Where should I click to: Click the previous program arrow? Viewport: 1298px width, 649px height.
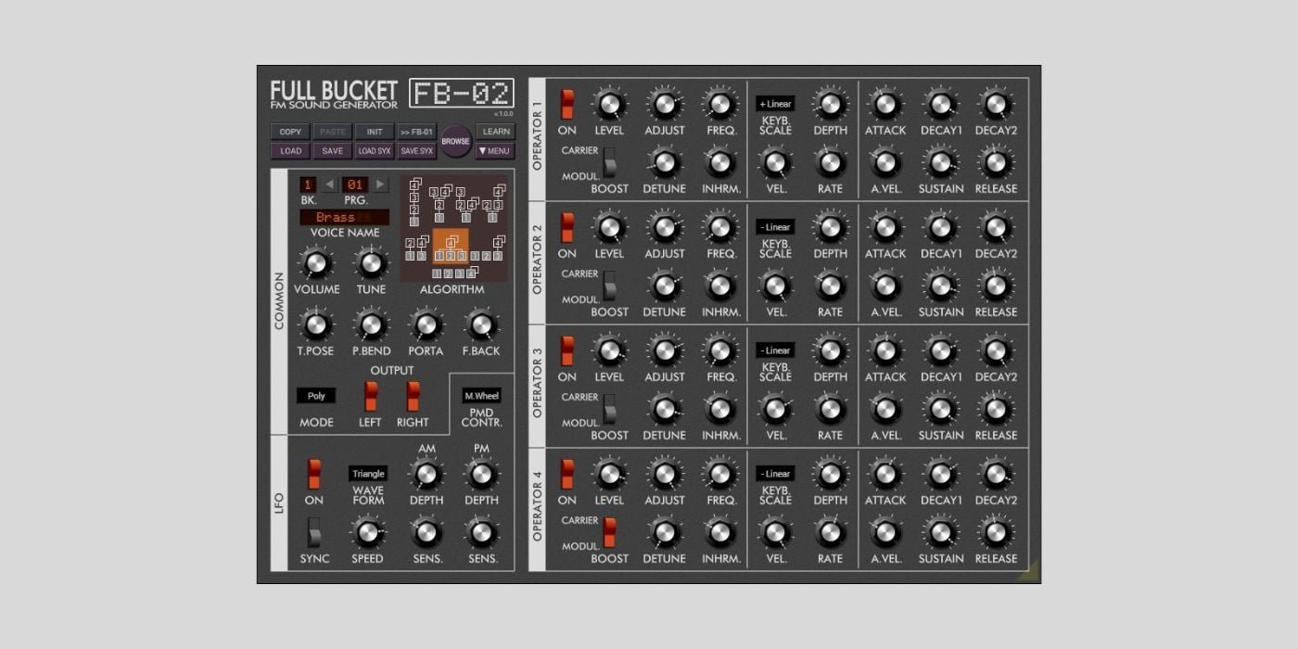click(x=329, y=185)
